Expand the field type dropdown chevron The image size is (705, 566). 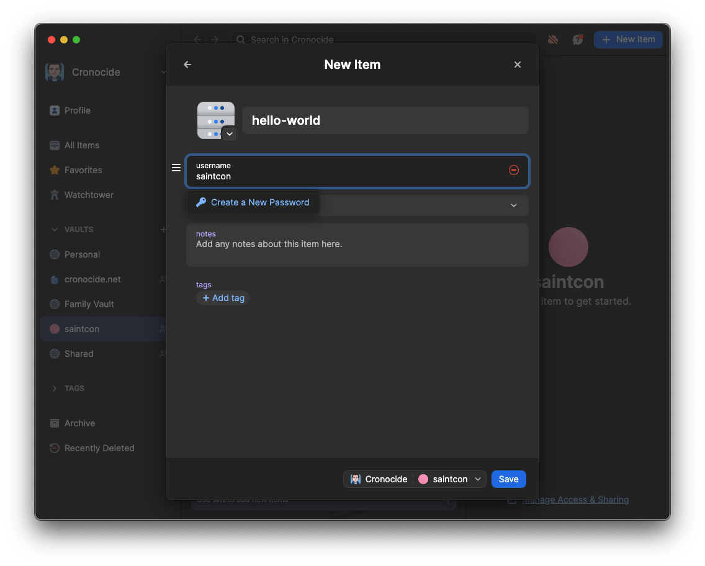513,205
